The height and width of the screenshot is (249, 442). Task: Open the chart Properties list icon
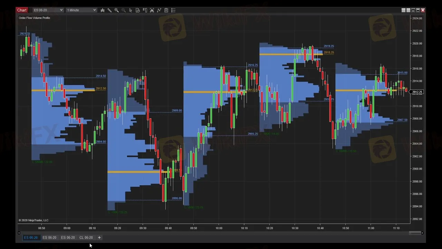pyautogui.click(x=173, y=10)
